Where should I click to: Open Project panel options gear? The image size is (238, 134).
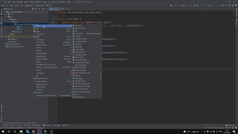click(x=44, y=9)
